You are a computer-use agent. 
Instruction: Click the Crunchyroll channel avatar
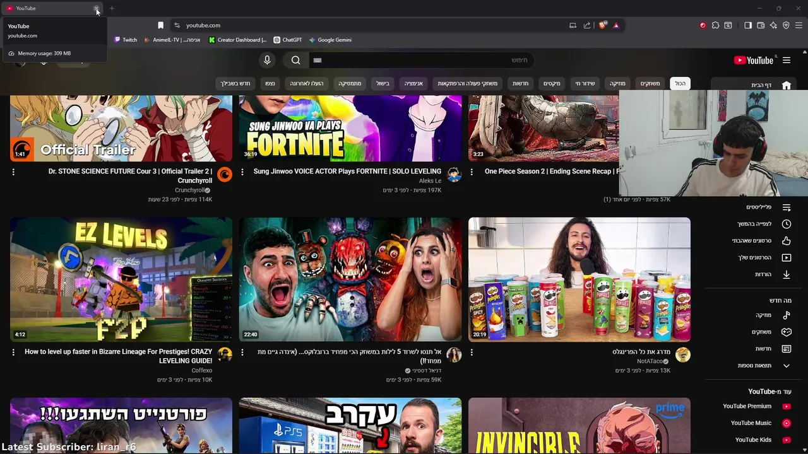225,175
